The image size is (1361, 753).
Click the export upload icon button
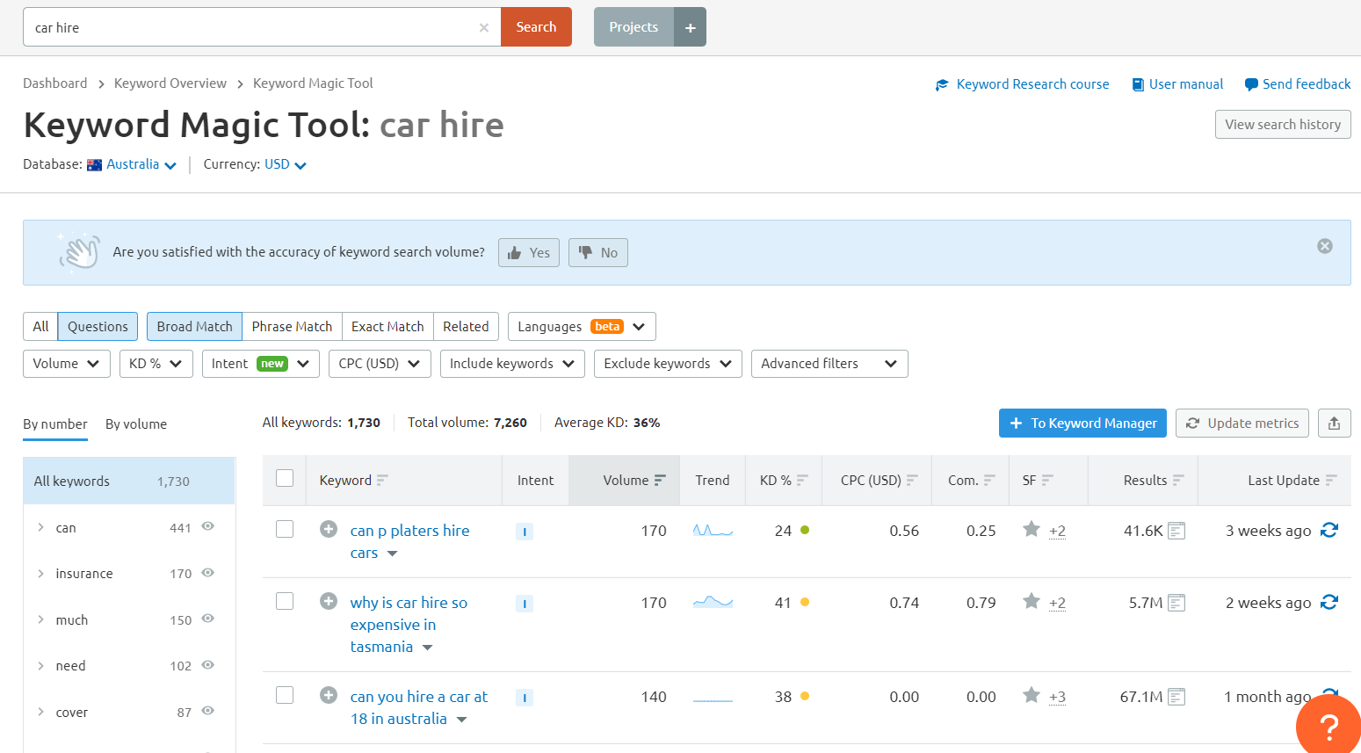point(1334,423)
